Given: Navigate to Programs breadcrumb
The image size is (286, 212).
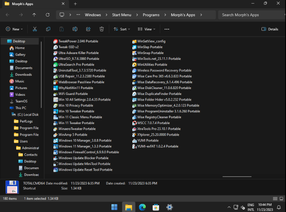Looking at the screenshot, I should (x=151, y=15).
